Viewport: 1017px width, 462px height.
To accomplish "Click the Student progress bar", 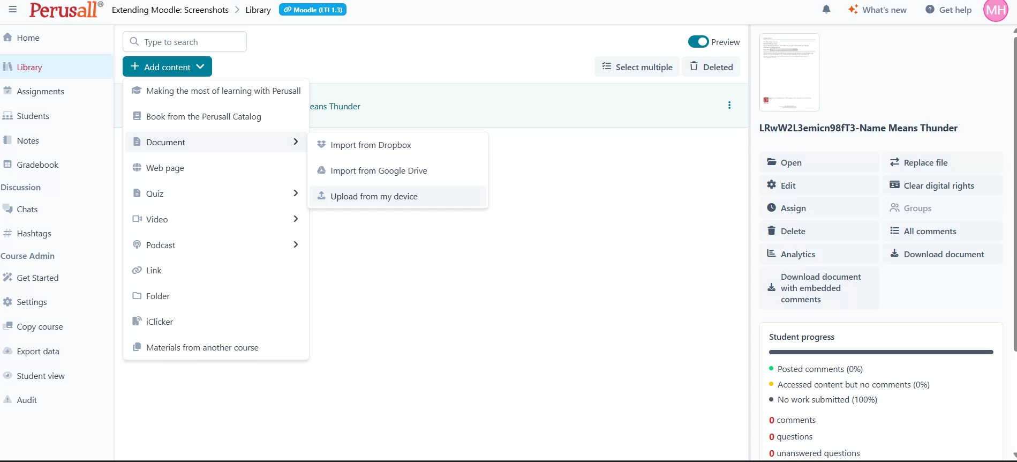I will click(x=880, y=352).
